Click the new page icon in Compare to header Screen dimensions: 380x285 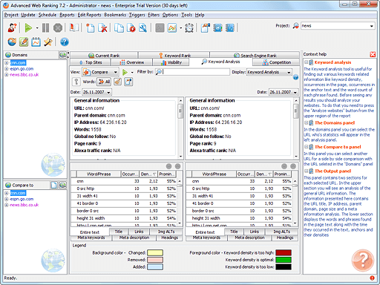point(54,185)
